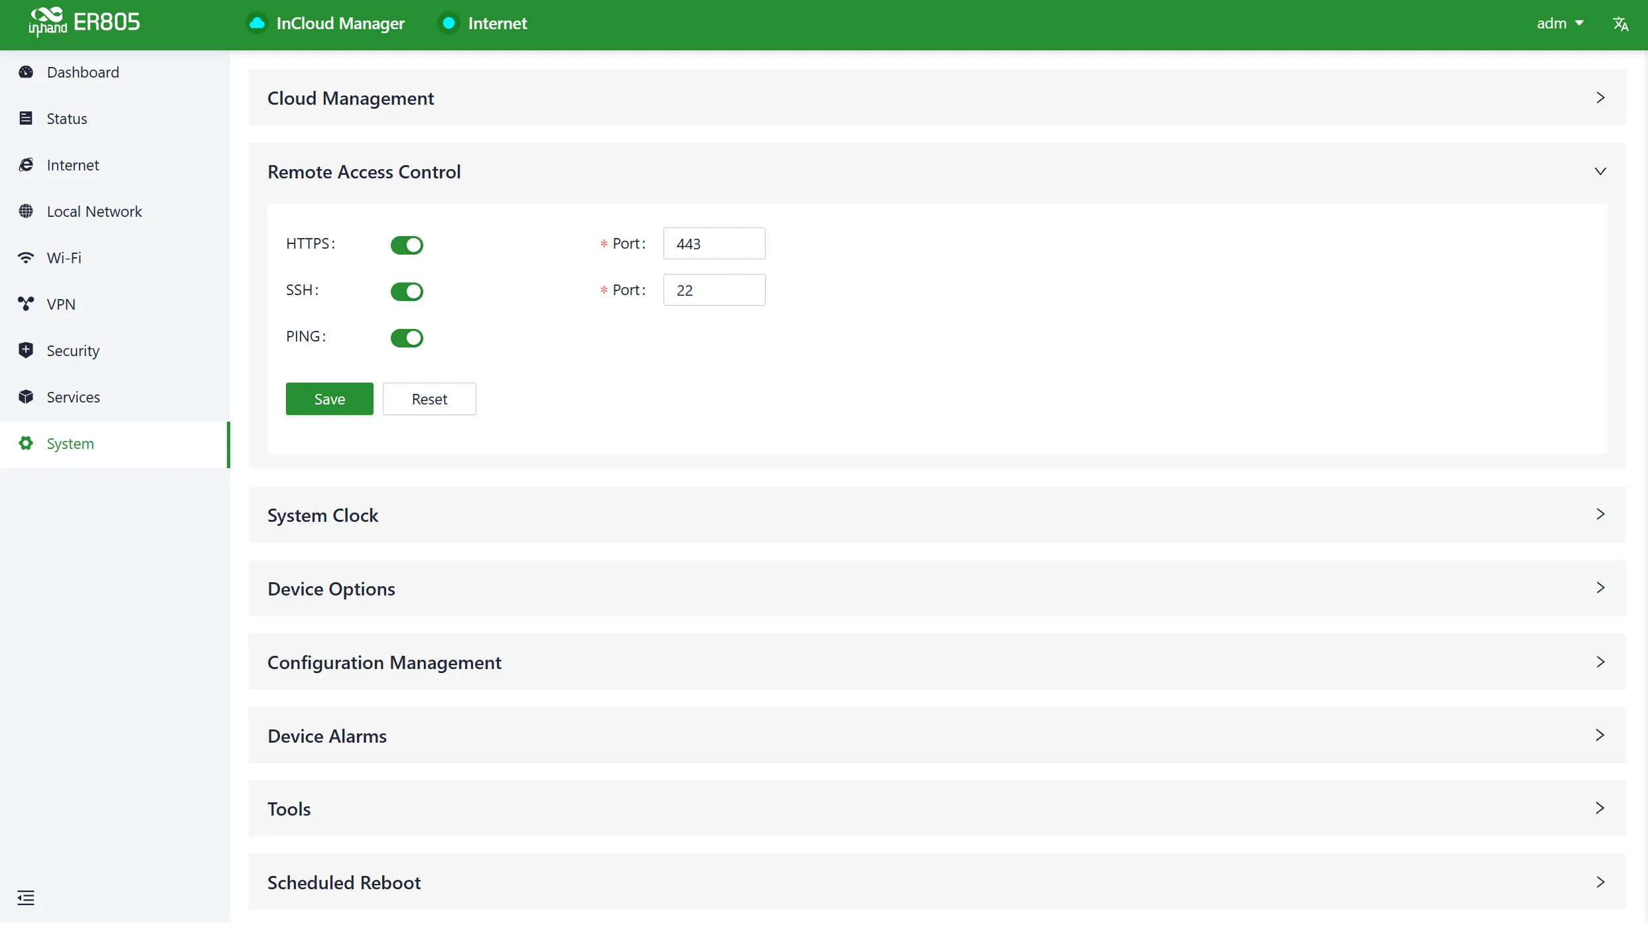Focus the SSH port field showing 22
The height and width of the screenshot is (929, 1648).
[x=714, y=290]
